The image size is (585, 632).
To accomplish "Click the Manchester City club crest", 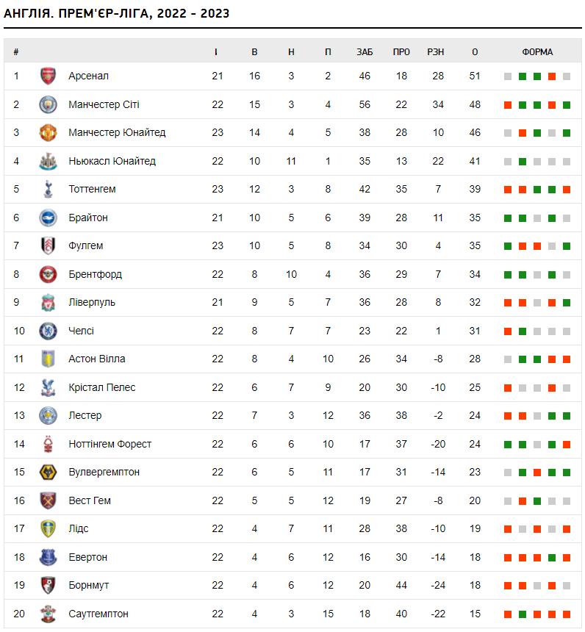I will click(48, 104).
